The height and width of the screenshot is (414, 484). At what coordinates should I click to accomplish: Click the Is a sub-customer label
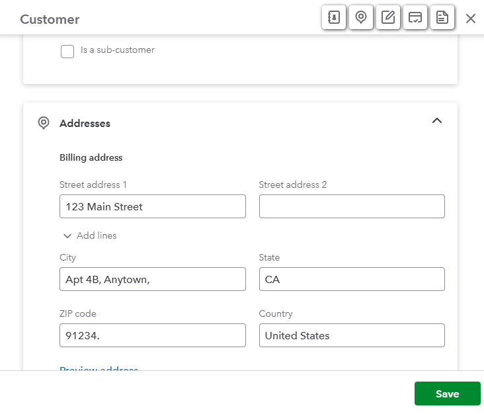click(x=118, y=50)
